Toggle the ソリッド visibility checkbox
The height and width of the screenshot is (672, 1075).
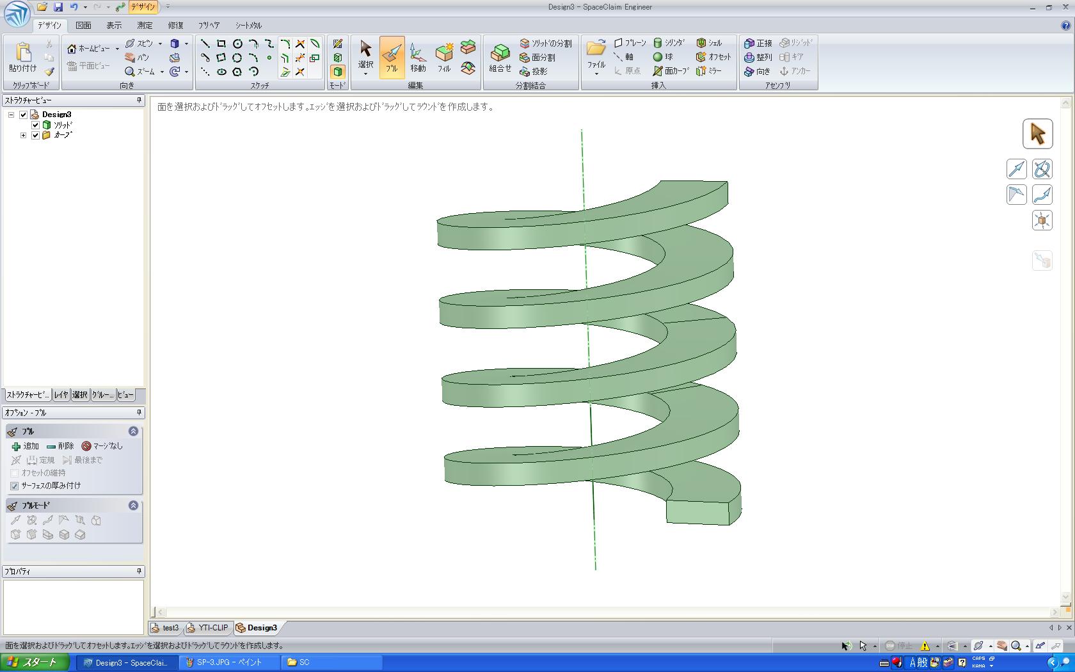pyautogui.click(x=36, y=125)
